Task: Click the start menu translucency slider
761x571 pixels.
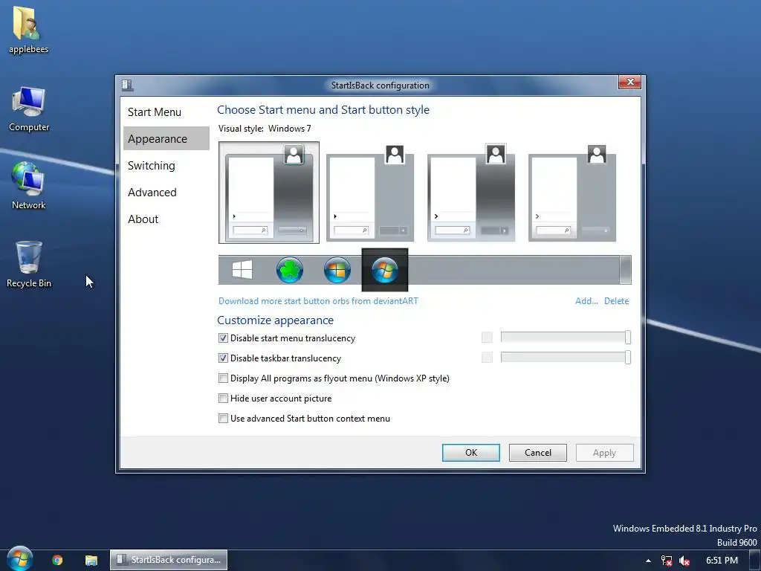Action: click(566, 337)
